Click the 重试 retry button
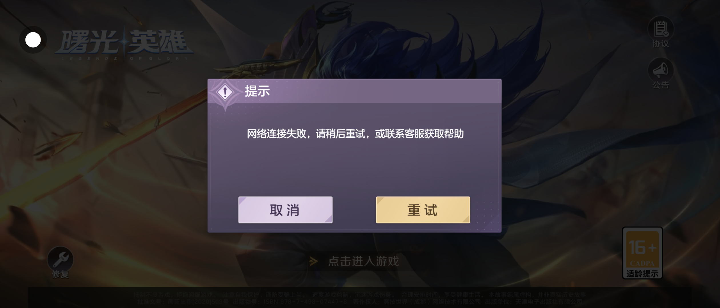Viewport: 720px width, 308px height. click(x=423, y=210)
